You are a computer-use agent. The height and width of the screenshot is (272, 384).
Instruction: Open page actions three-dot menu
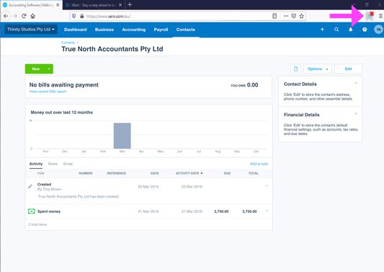pos(285,16)
